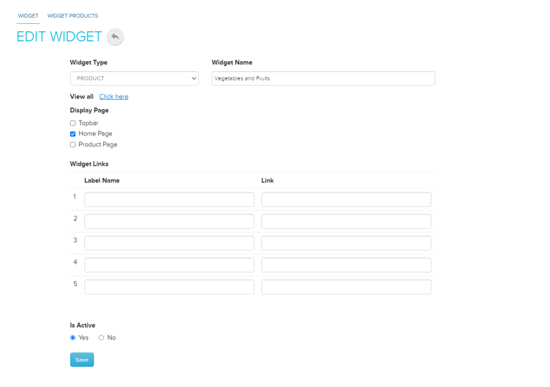The height and width of the screenshot is (387, 550).
Task: Click the 'EDIT WIDGET' page title
Action: click(59, 37)
